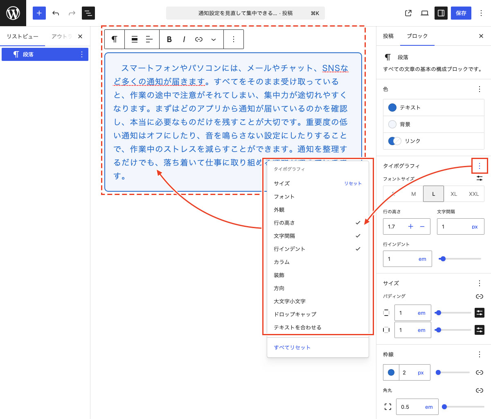Increase line height with plus button
The height and width of the screenshot is (419, 491).
tap(411, 226)
